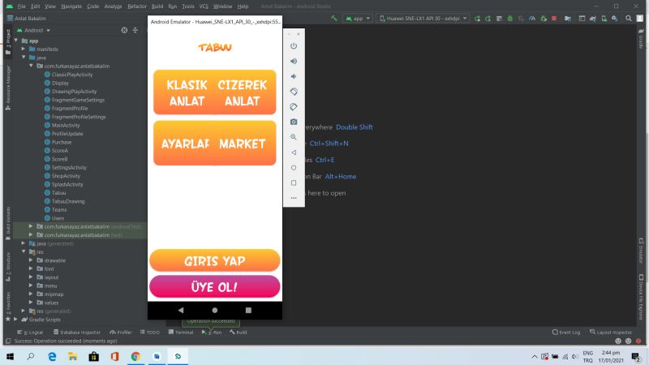
Task: Open the Huawei SNE-LX1 device dropdown
Action: [423, 18]
